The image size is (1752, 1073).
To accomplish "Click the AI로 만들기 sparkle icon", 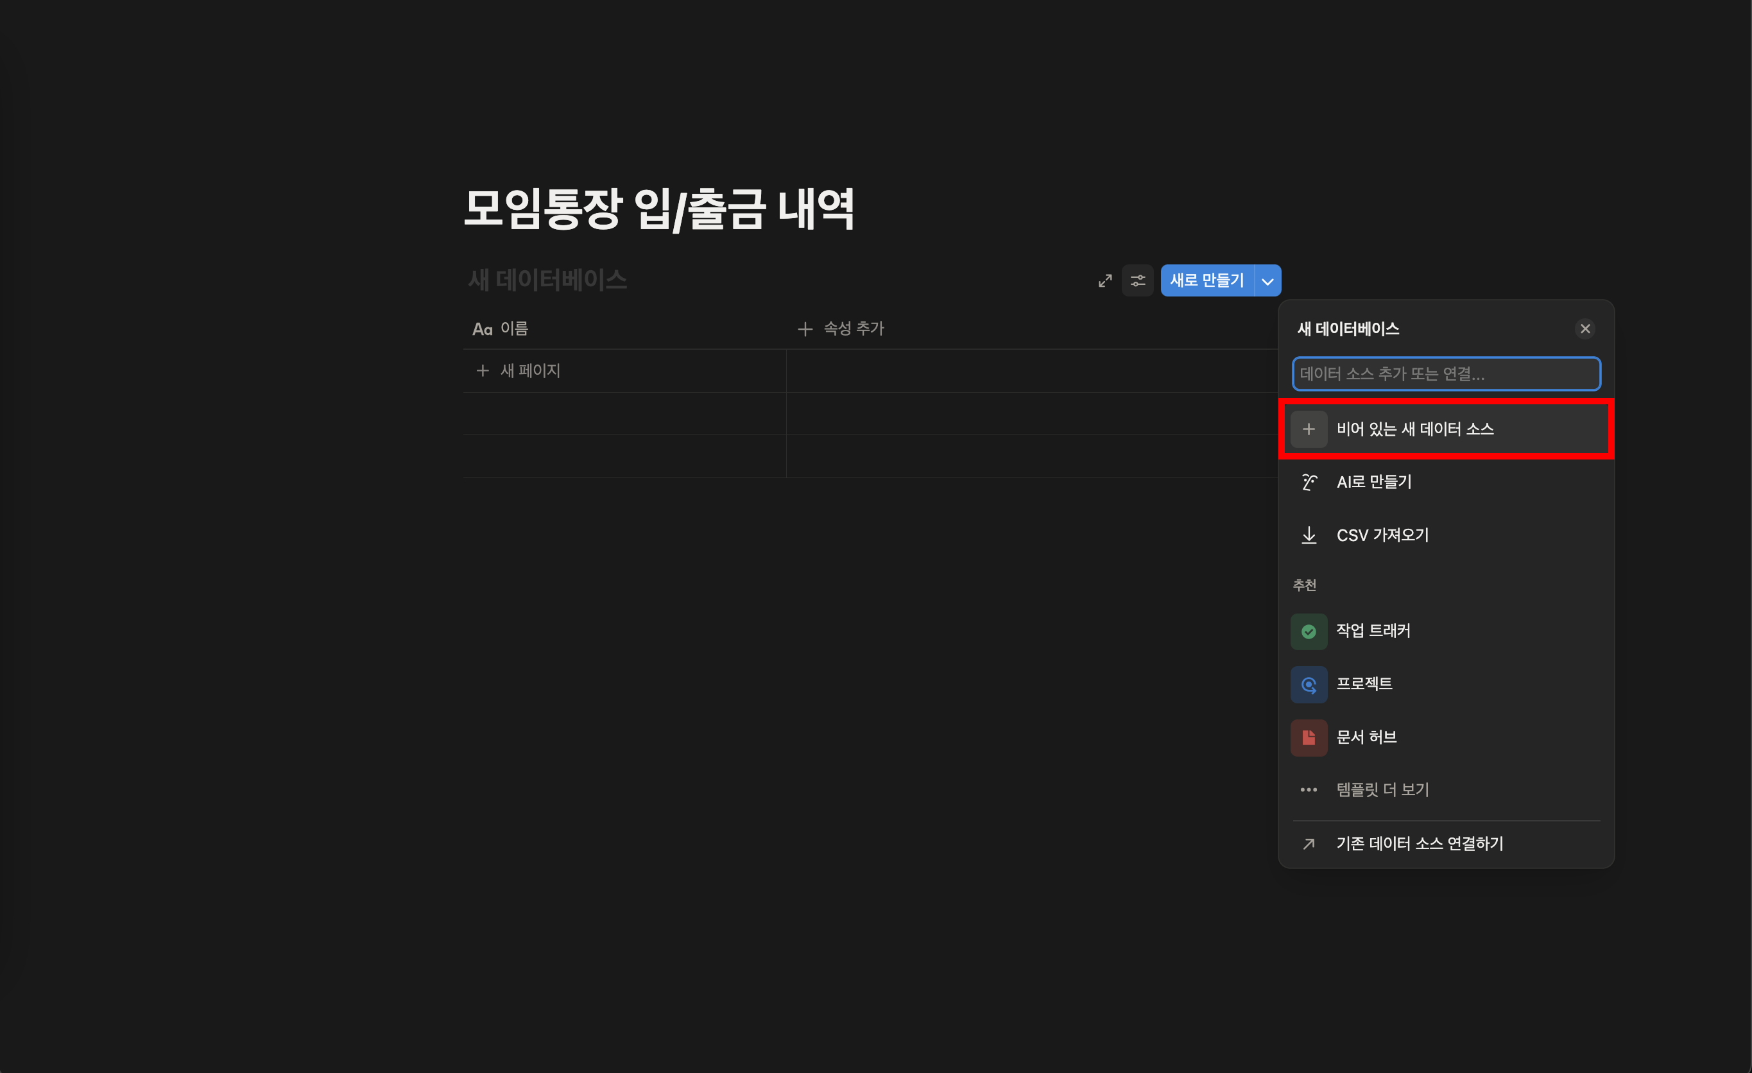I will 1309,482.
